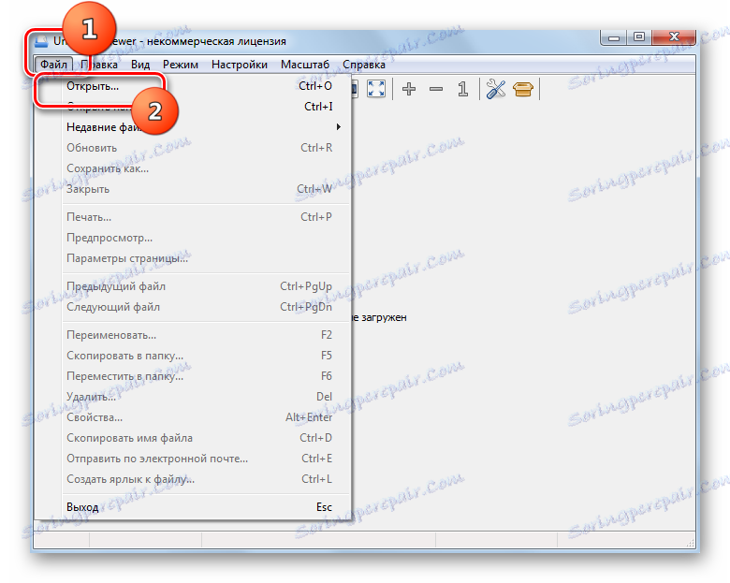Open the Файл menu

(x=53, y=65)
